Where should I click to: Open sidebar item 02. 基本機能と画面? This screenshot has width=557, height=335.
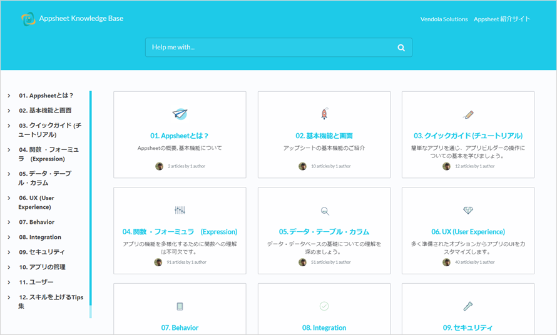coord(45,111)
